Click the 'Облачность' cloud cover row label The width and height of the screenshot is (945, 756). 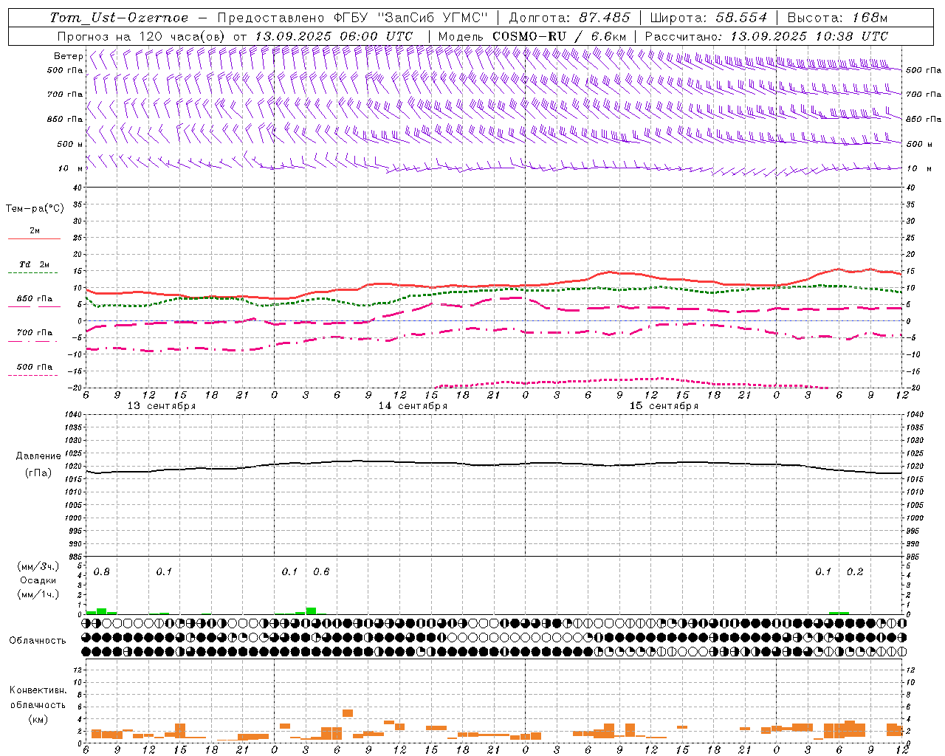point(38,641)
